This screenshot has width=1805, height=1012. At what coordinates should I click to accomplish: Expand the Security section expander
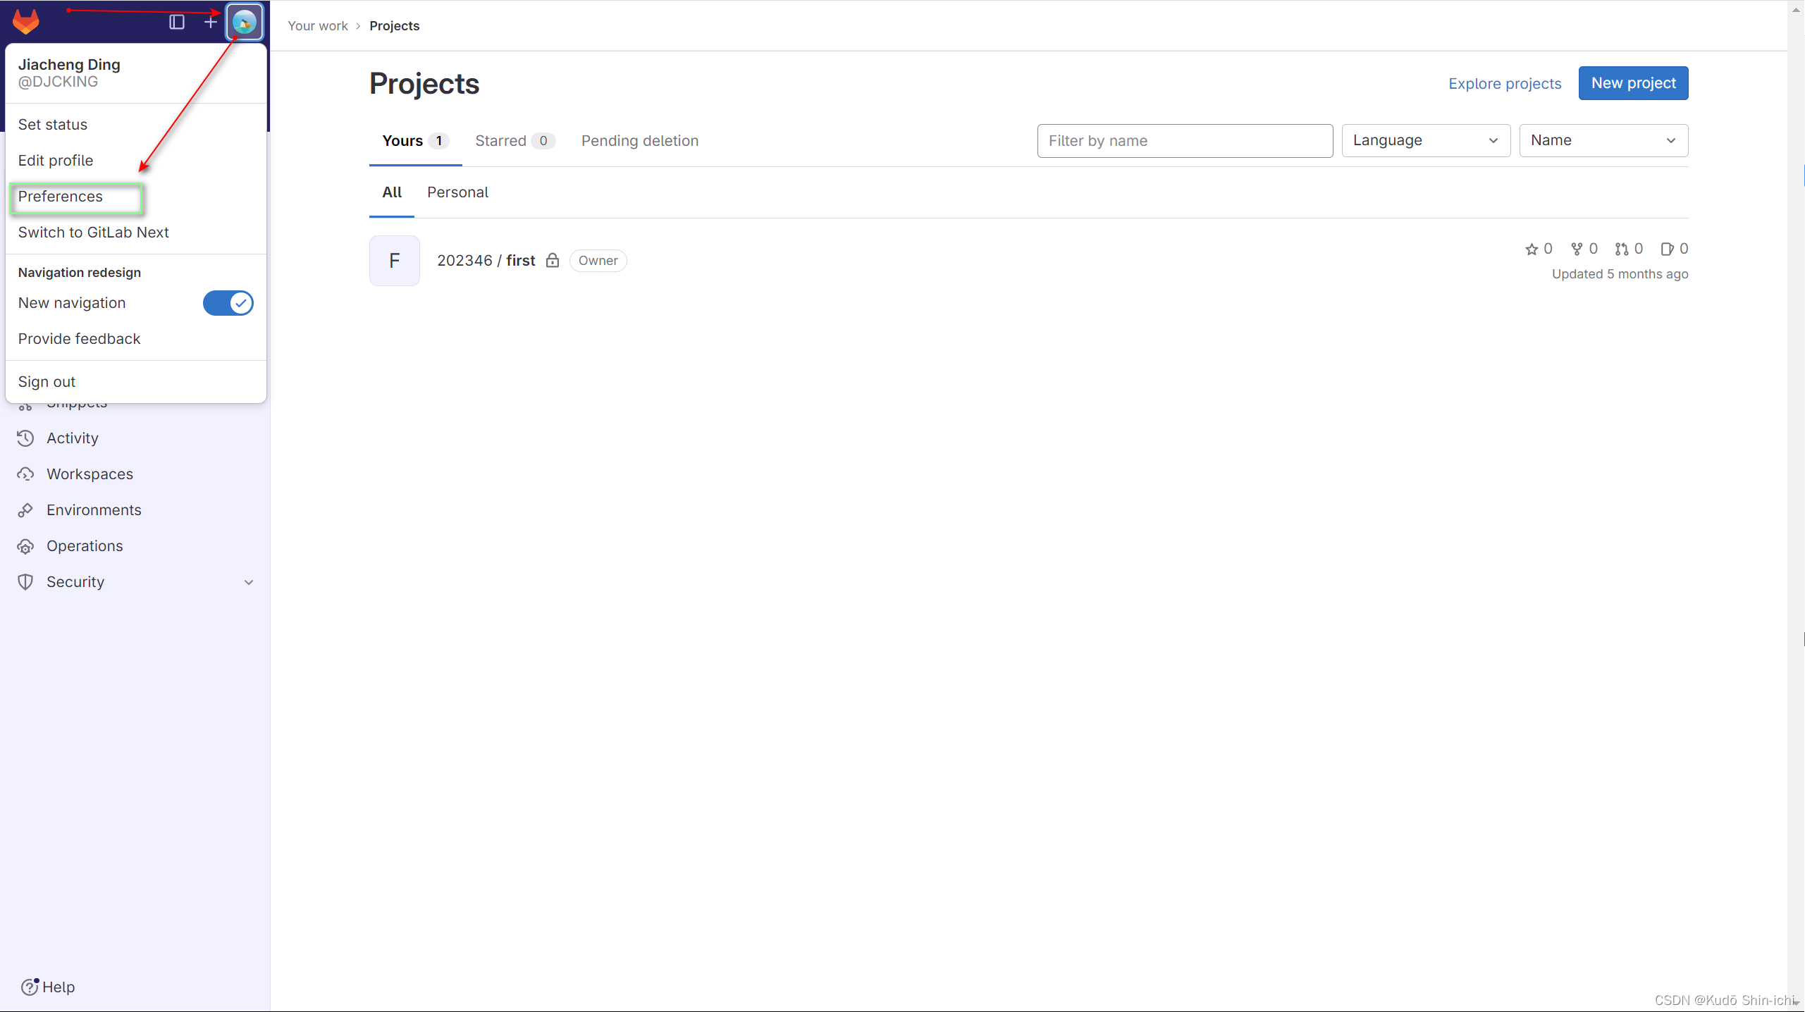pyautogui.click(x=247, y=581)
